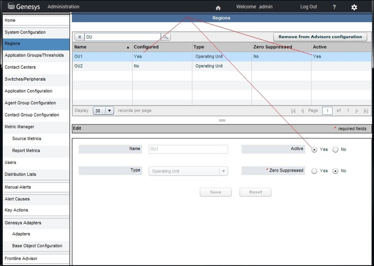This screenshot has width=374, height=266.
Task: Open the records per page dropdown
Action: coord(109,111)
